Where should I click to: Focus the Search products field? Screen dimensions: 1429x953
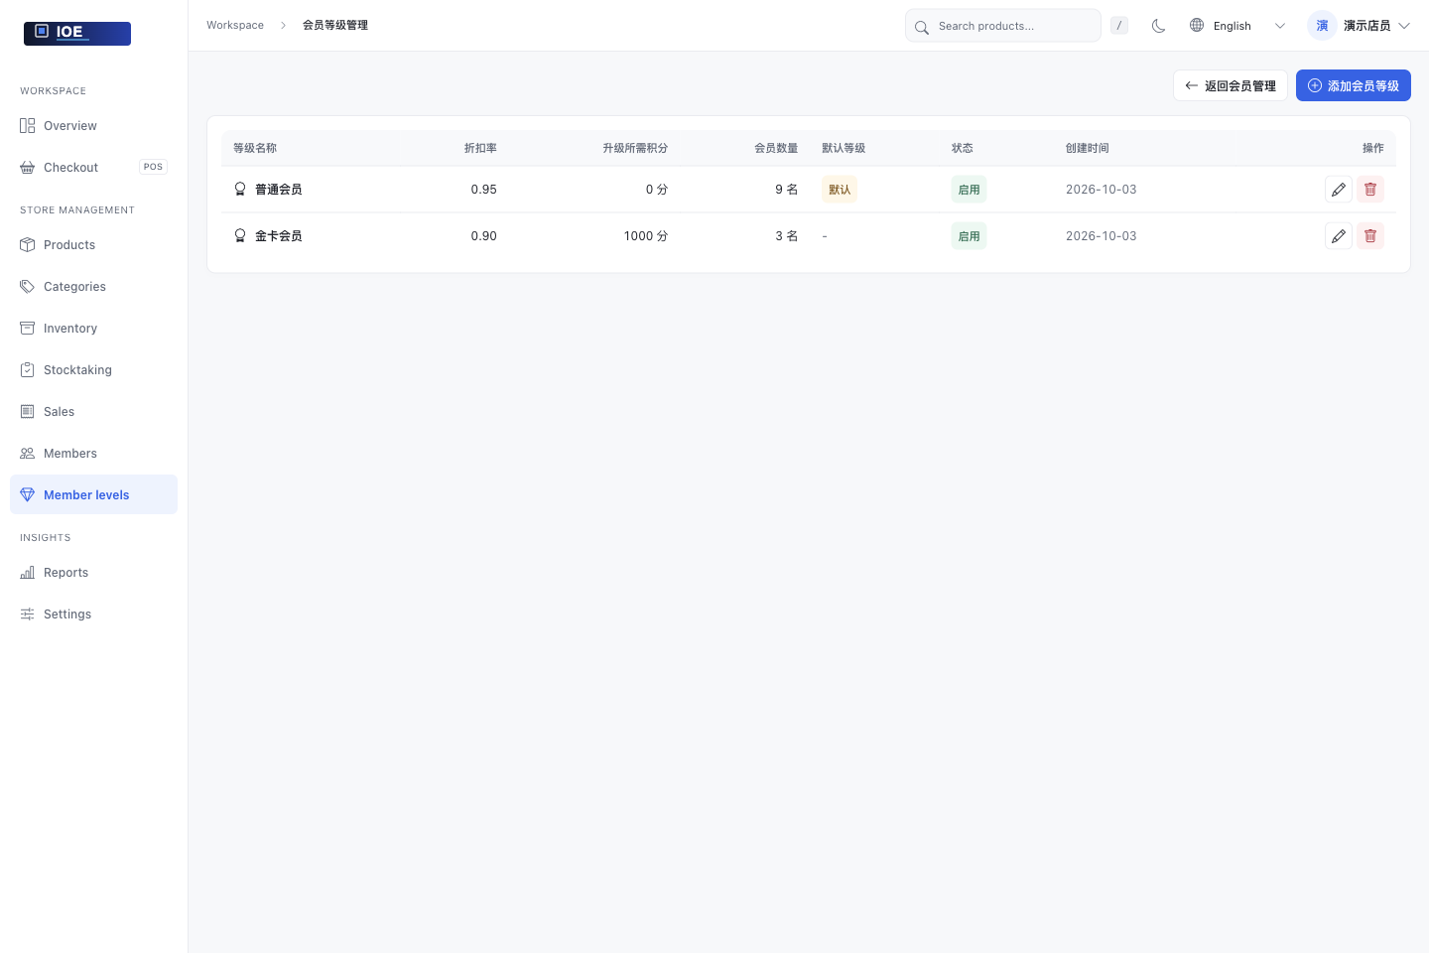tap(1003, 26)
